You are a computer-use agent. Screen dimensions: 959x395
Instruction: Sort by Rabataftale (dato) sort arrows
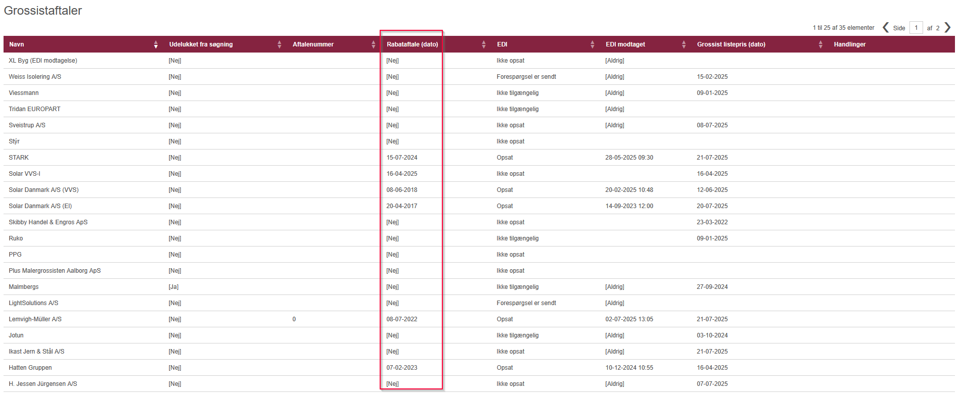483,44
